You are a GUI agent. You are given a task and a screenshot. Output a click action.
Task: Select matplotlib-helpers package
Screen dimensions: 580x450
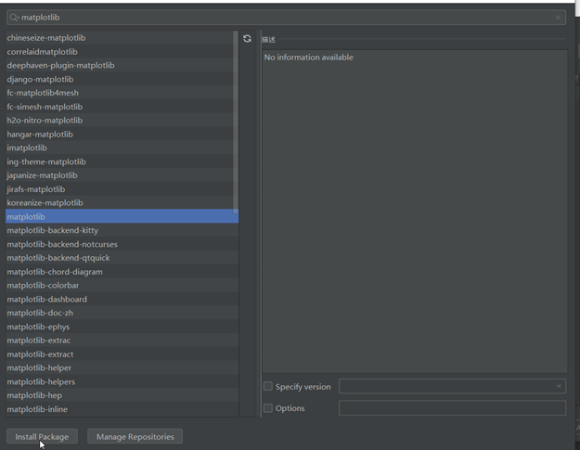coord(122,381)
